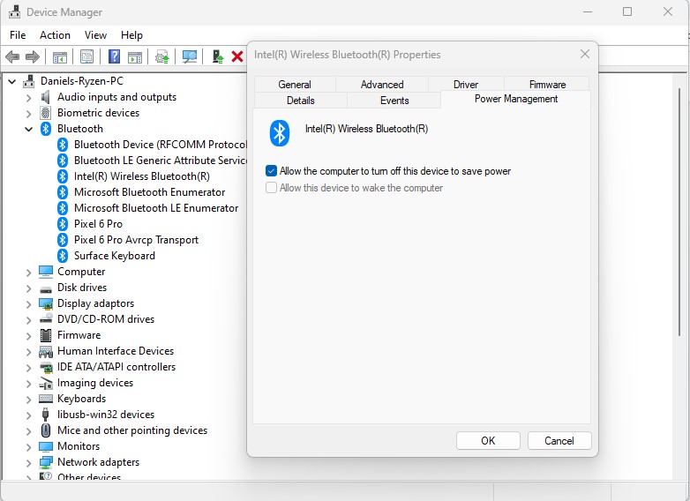
Task: Expand the Monitors category
Action: [x=28, y=447]
